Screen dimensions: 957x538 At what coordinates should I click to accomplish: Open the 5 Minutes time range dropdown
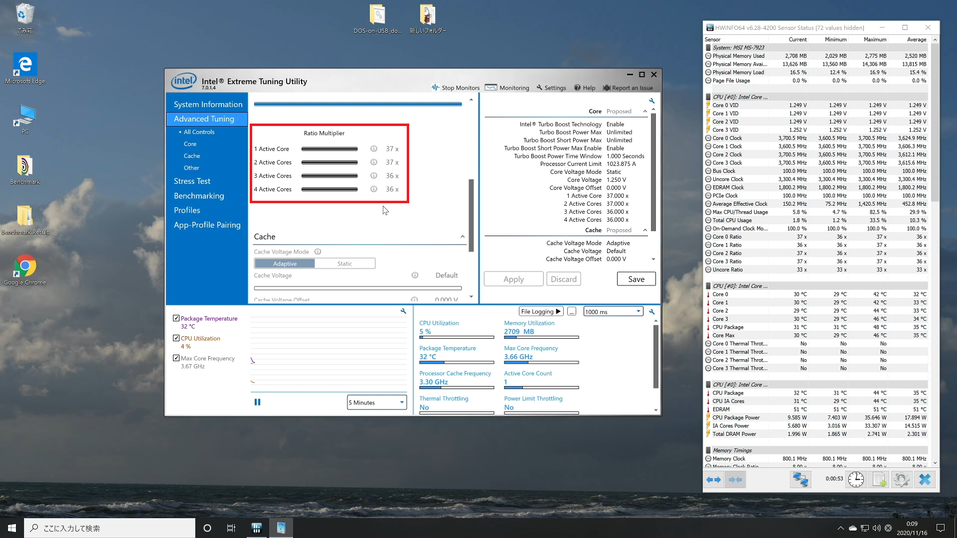(x=377, y=403)
